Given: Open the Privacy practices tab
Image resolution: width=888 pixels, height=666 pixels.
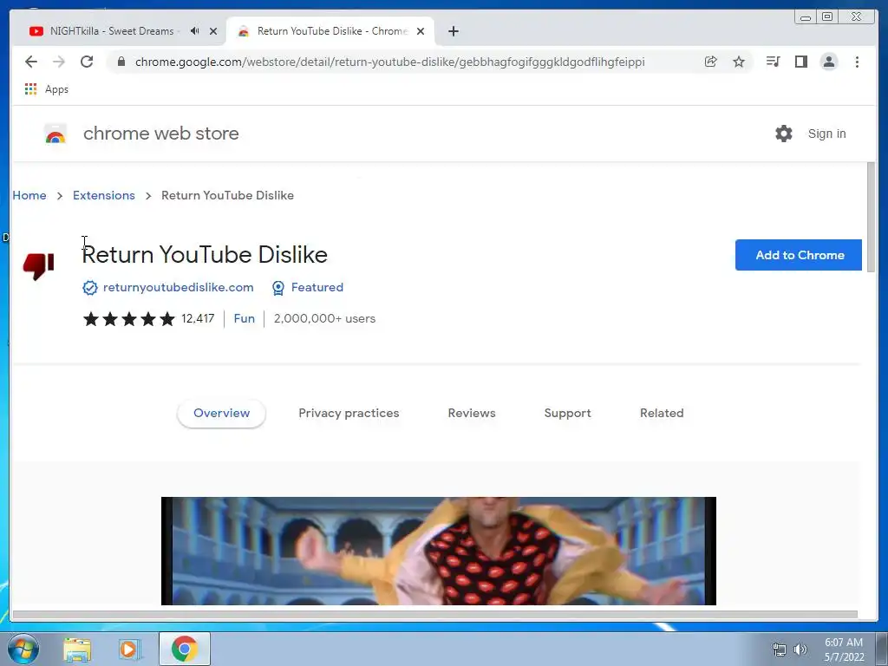Looking at the screenshot, I should pyautogui.click(x=349, y=413).
